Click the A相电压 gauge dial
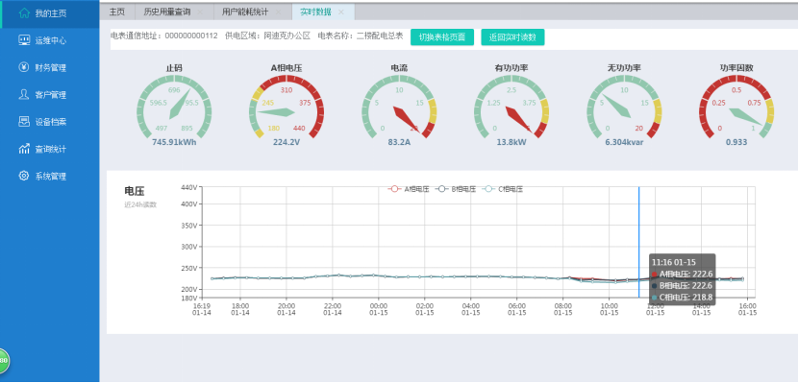The height and width of the screenshot is (383, 798). coord(287,108)
